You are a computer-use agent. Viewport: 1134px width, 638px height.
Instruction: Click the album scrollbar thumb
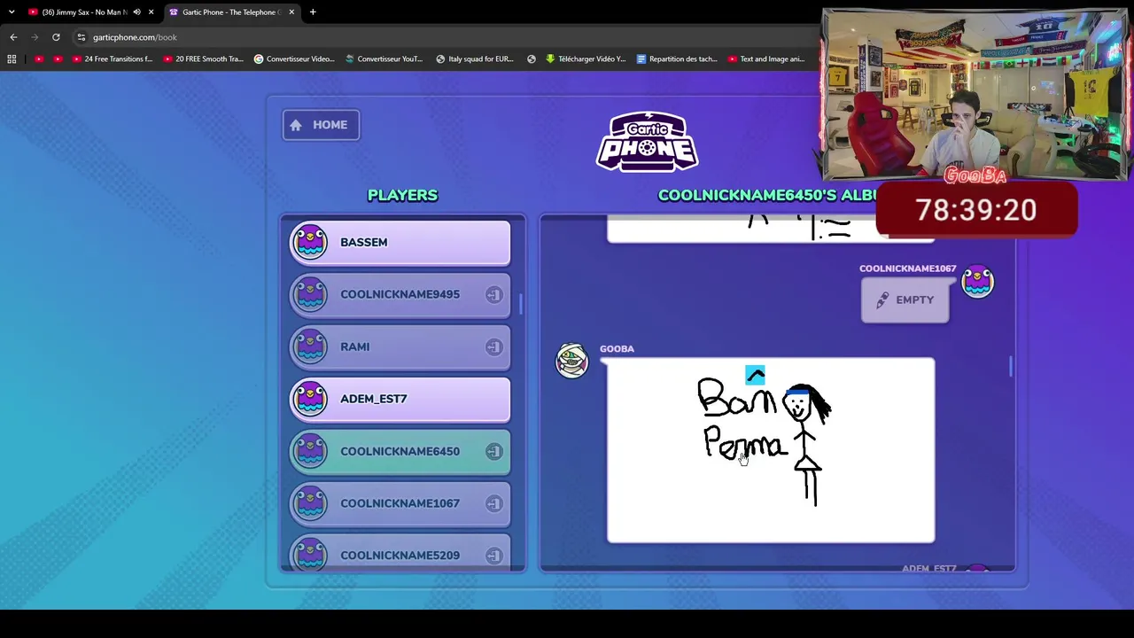(x=1011, y=366)
